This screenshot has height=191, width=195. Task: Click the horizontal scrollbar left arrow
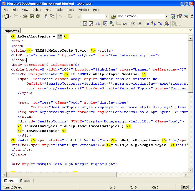pos(4,175)
